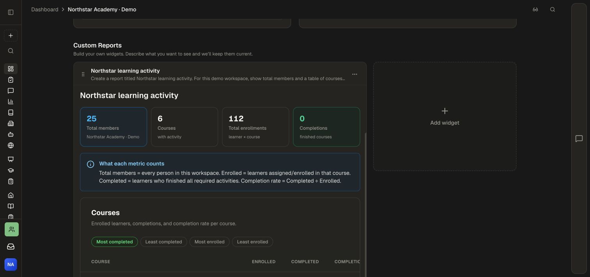Open the clipboard-check icon in the sidebar
Screen dimensions: 590x277
click(11, 80)
